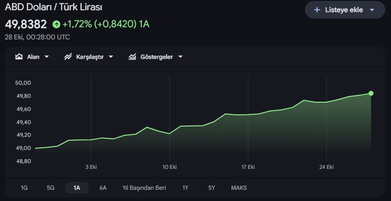Click the 17 Eki date axis label

(x=248, y=167)
